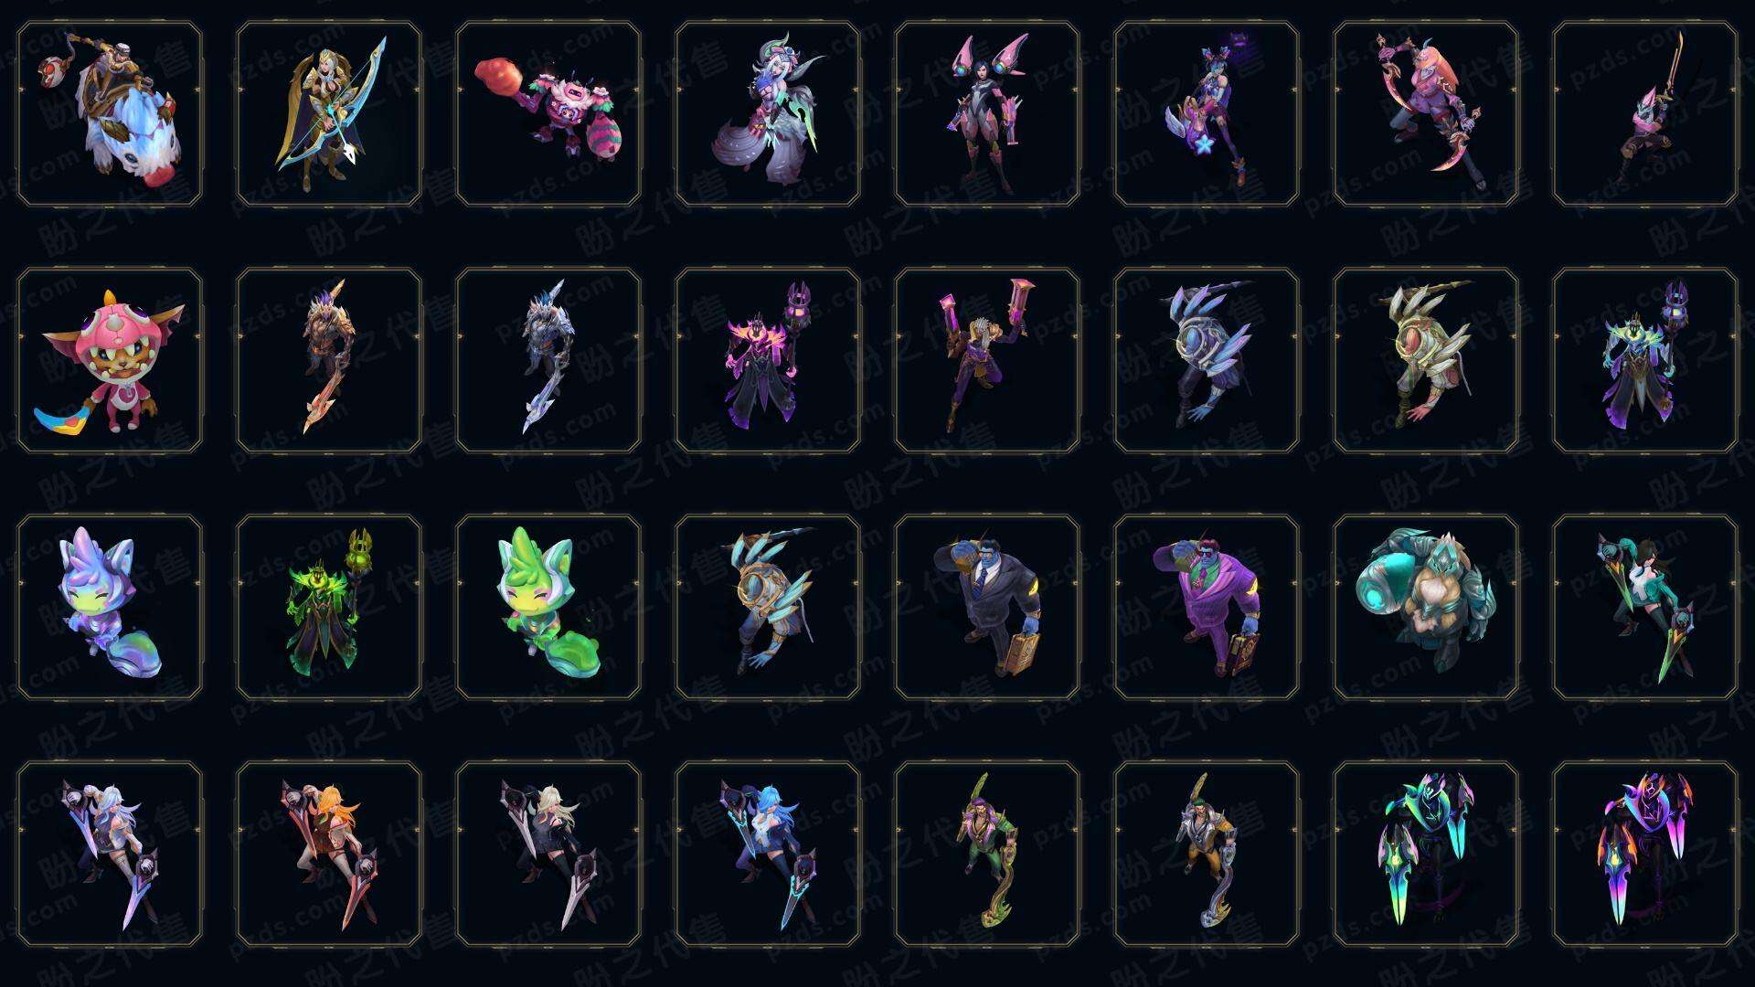Screen dimensions: 1755x987
Task: Choose the blue-skinned man in dark business suit
Action: [987, 607]
